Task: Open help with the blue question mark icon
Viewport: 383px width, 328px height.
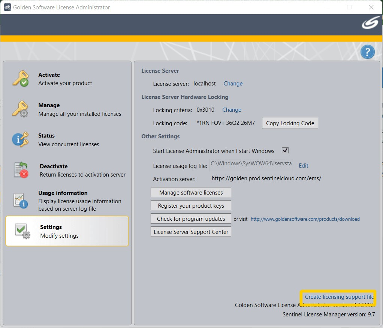Action: 367,52
